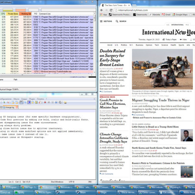Select the TrustedInstaller.exe process row
Screen dimensions: 195x195
pyautogui.click(x=47, y=71)
